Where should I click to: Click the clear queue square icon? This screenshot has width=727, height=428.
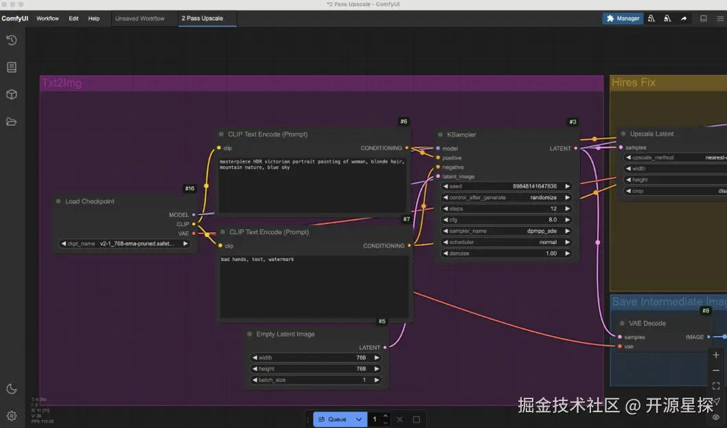416,420
